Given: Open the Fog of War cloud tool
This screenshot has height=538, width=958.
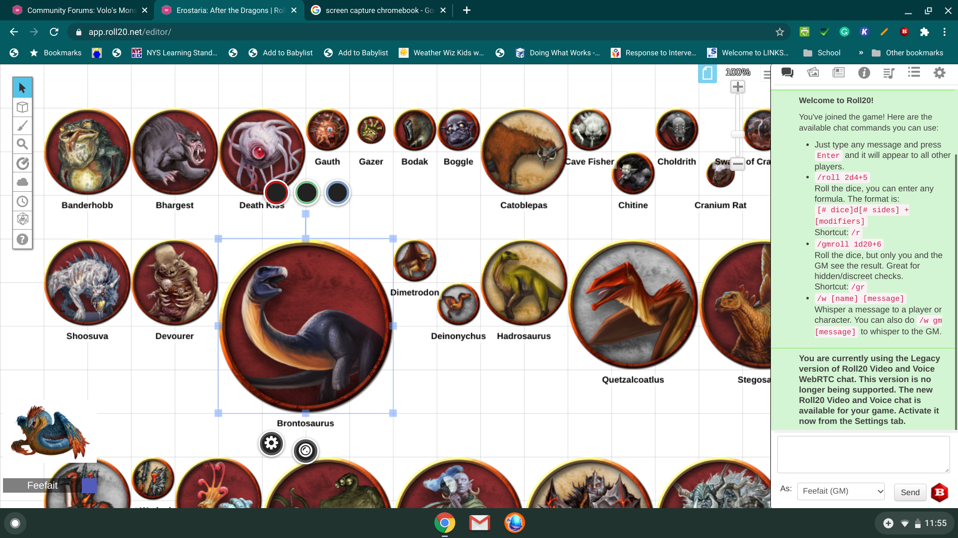Looking at the screenshot, I should [x=22, y=182].
